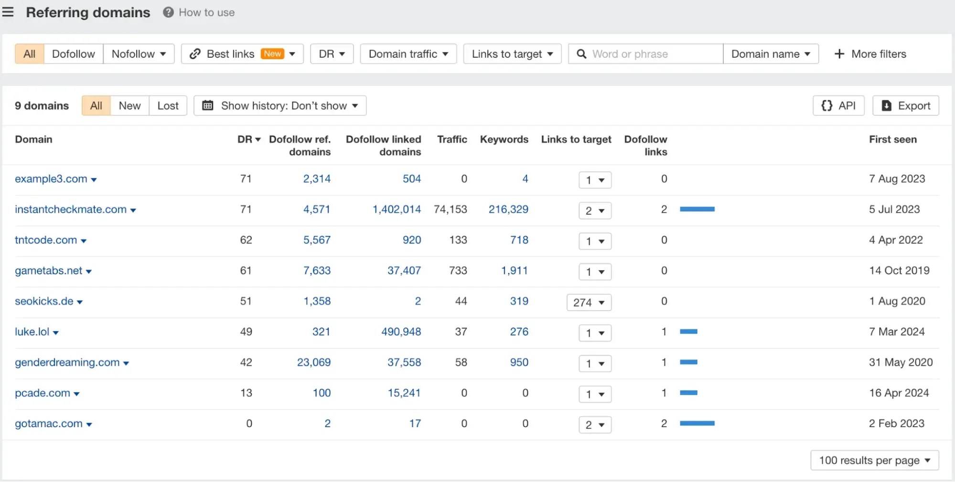Image resolution: width=955 pixels, height=482 pixels.
Task: Click the calendar icon in Show history
Action: coord(208,105)
